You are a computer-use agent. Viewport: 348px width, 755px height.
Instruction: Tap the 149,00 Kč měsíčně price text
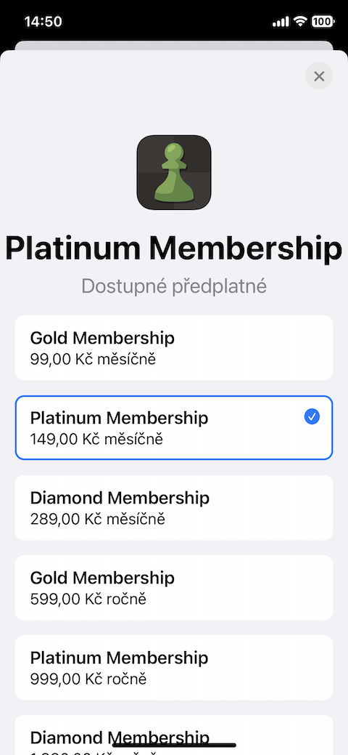click(96, 439)
